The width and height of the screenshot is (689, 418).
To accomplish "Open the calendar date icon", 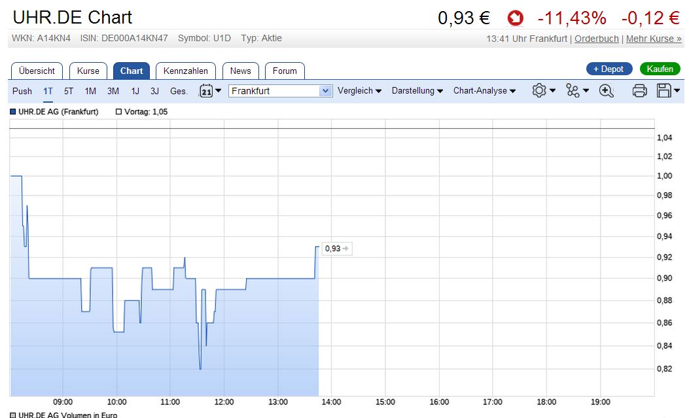I will (206, 91).
